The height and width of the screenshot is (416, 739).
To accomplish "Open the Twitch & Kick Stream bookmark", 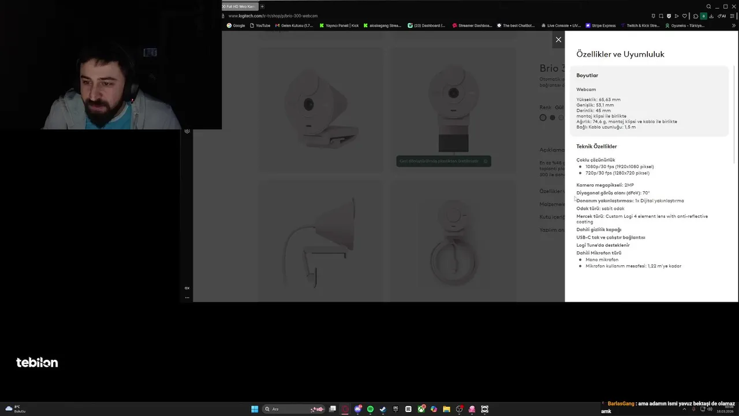I will 640,25.
